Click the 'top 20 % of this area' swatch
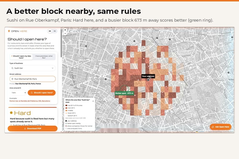This screenshot has height=159, width=239. pos(66,105)
